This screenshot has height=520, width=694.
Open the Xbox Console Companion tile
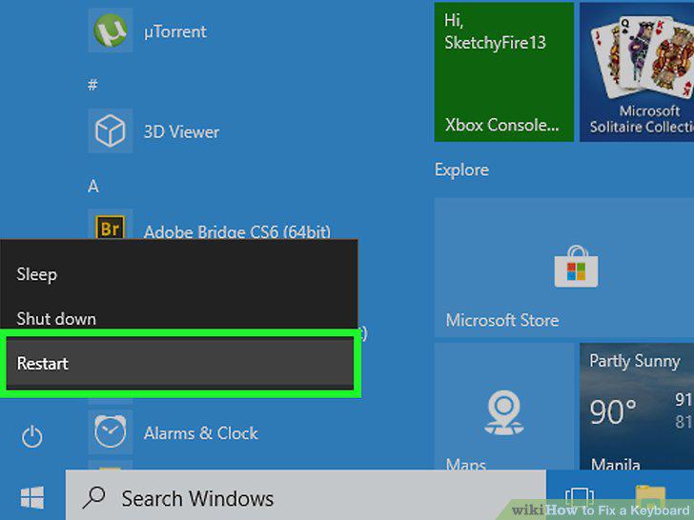coord(504,72)
